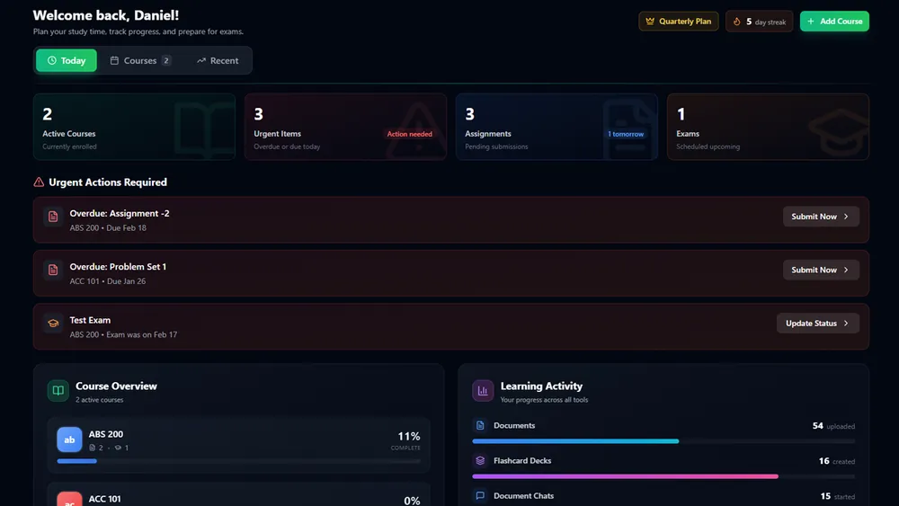Viewport: 899px width, 506px height.
Task: Click the trend arrow icon in Recent tab
Action: 201,60
